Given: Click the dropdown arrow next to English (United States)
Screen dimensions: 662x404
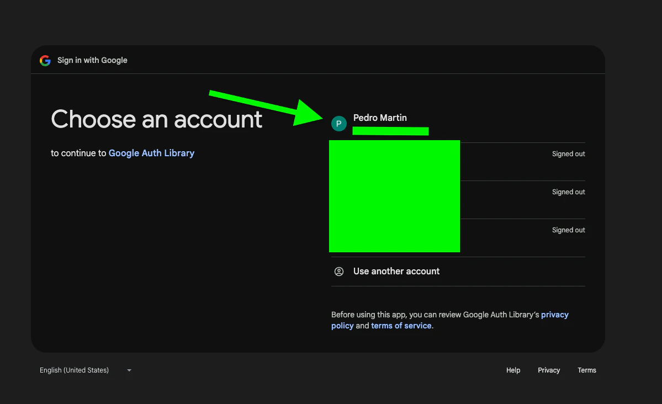Looking at the screenshot, I should tap(129, 370).
